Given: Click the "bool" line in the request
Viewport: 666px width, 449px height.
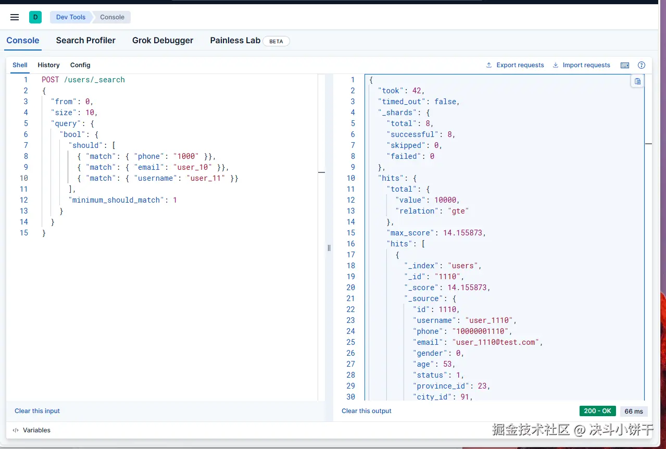Looking at the screenshot, I should point(79,134).
